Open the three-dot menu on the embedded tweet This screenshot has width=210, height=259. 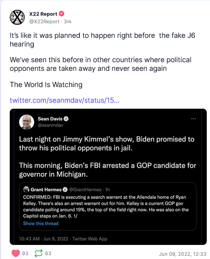[193, 119]
